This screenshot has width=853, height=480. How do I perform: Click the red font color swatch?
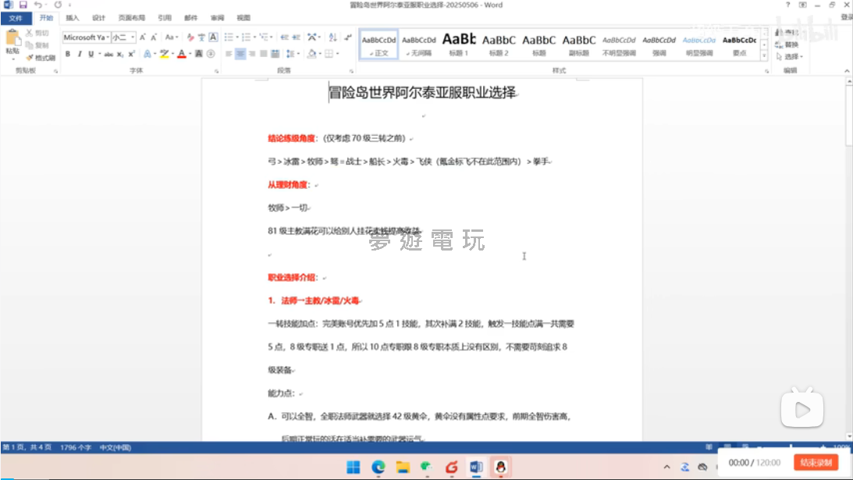point(181,54)
